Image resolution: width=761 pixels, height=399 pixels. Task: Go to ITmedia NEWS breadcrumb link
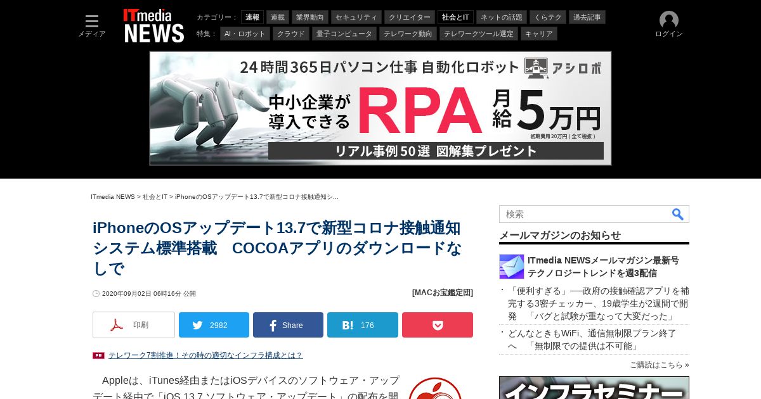click(113, 197)
